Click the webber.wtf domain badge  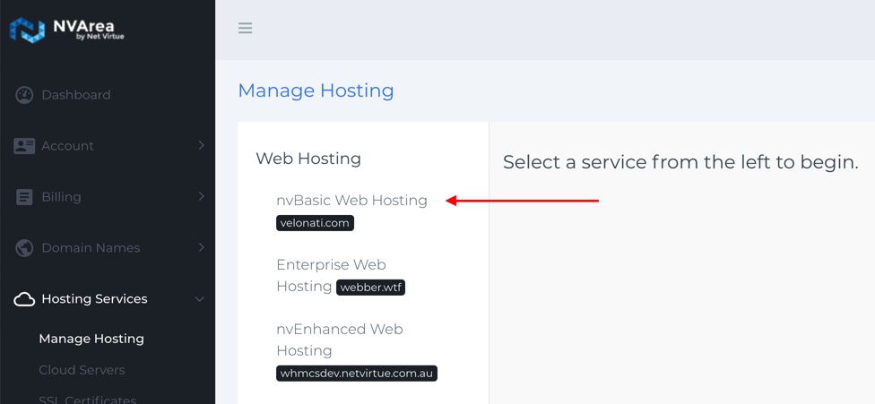[370, 288]
